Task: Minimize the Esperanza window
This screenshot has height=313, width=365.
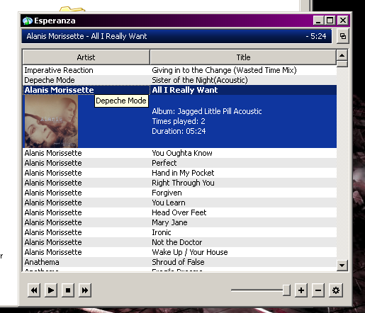Action: point(318,21)
